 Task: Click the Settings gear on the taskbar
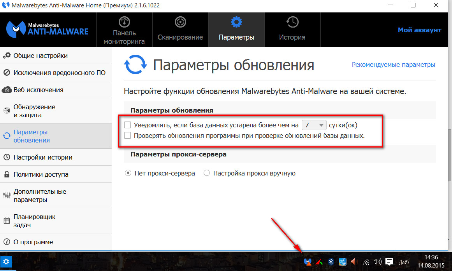pyautogui.click(x=6, y=262)
